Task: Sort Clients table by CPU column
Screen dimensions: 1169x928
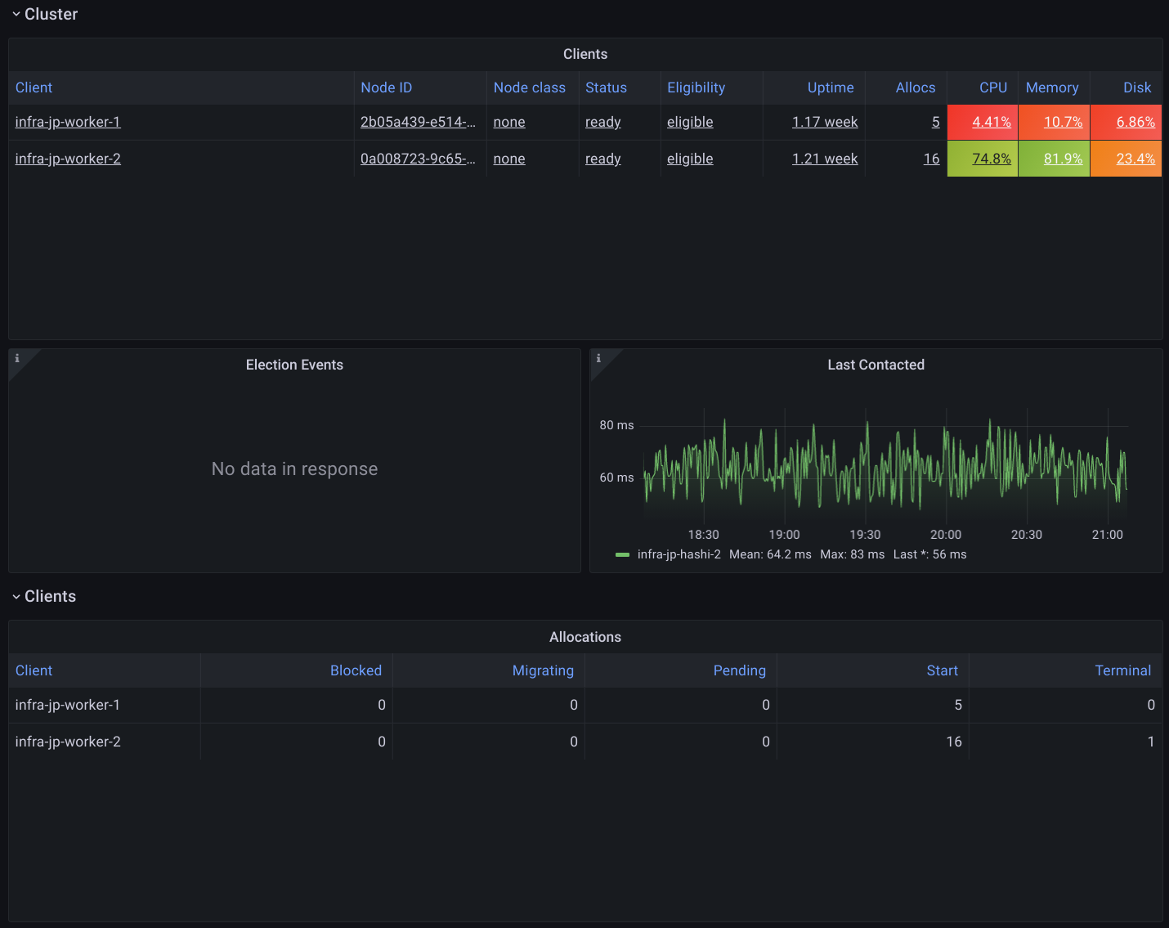Action: [992, 87]
